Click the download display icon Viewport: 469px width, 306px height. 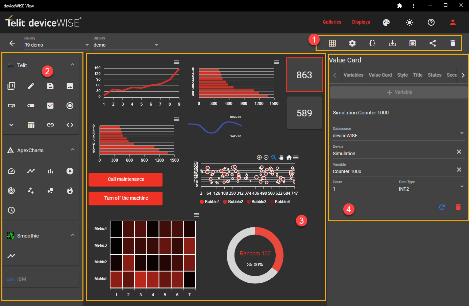point(392,43)
